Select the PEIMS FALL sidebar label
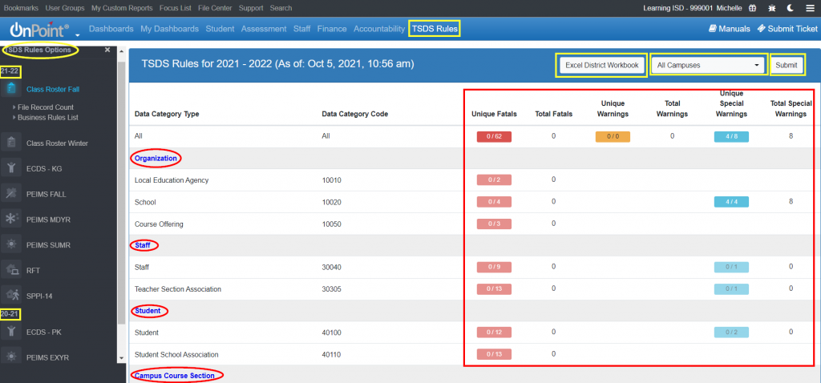This screenshot has width=821, height=383. (x=46, y=194)
